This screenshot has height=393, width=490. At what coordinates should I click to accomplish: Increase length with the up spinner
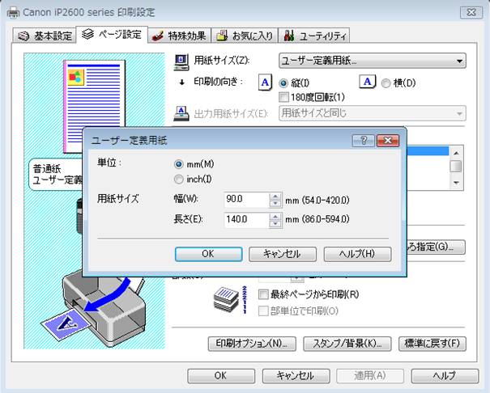coord(275,216)
